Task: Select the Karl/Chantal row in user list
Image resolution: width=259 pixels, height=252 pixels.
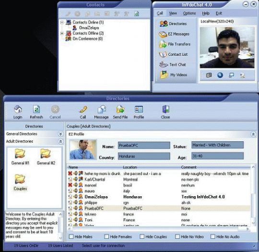Action: [x=159, y=179]
